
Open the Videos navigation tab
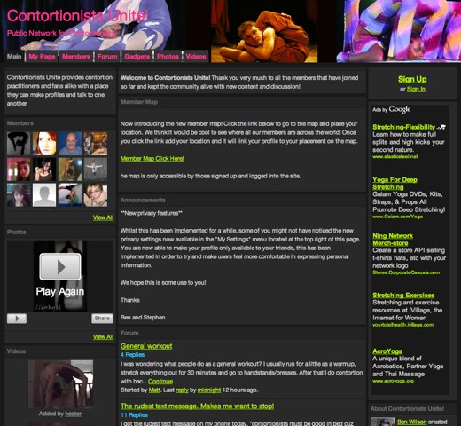(x=196, y=57)
